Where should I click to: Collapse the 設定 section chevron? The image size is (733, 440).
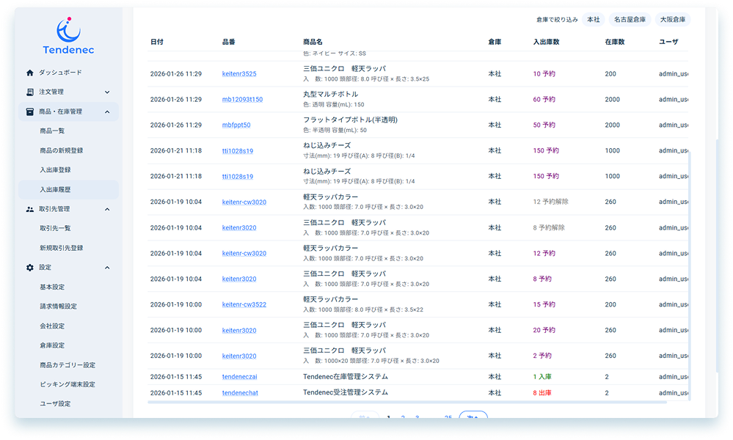tap(107, 268)
